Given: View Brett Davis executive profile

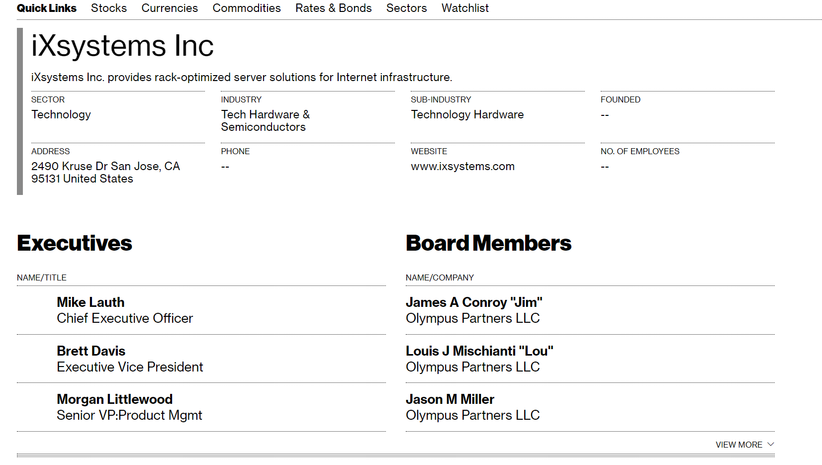Looking at the screenshot, I should (x=91, y=351).
